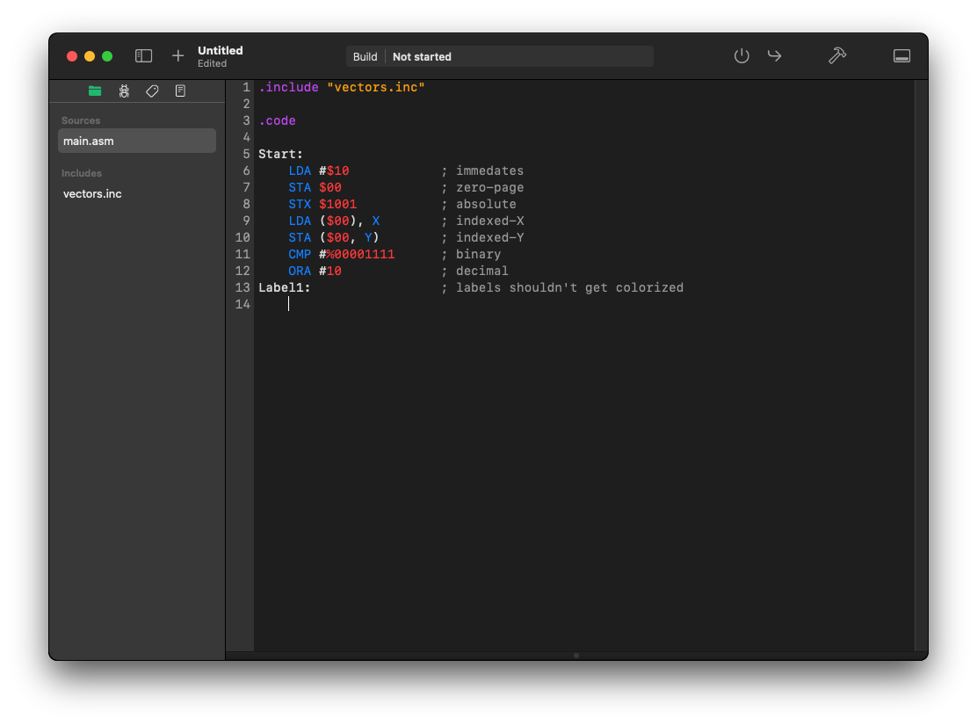
Task: Click the plus add icon
Action: tap(178, 56)
